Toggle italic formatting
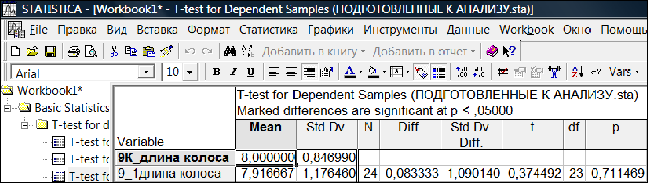Image resolution: width=648 pixels, height=188 pixels. coord(233,72)
